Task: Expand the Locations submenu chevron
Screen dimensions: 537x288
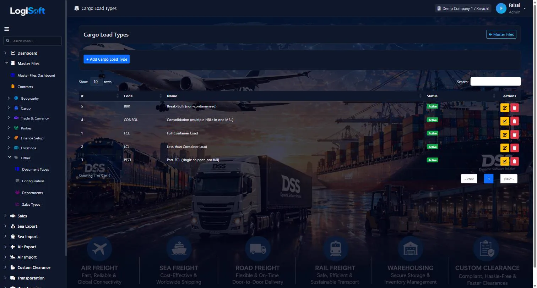Action: click(x=9, y=148)
